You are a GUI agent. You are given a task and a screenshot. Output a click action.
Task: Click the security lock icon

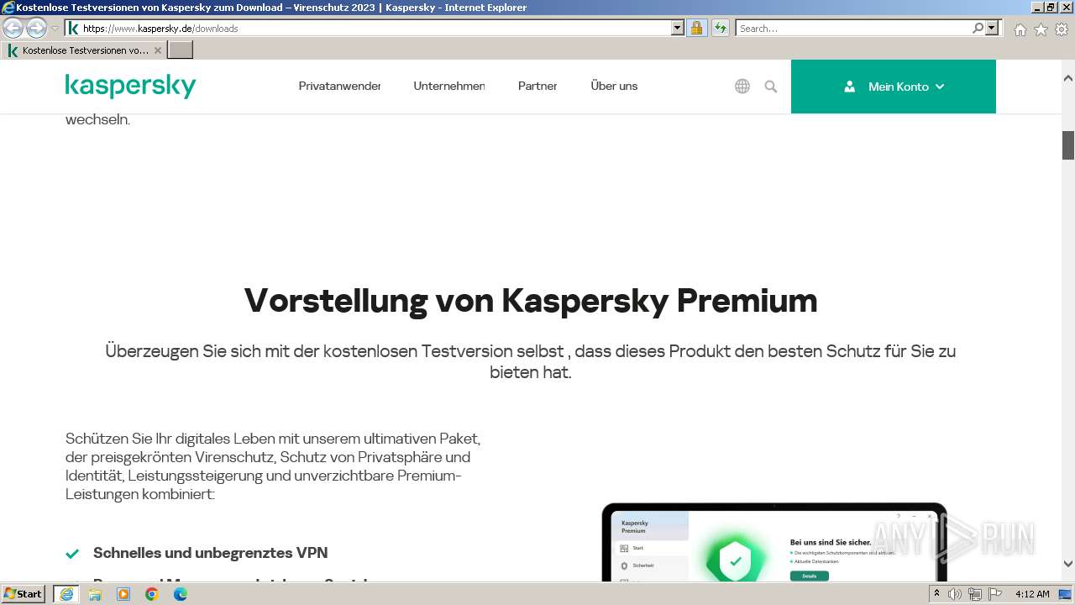pyautogui.click(x=696, y=28)
